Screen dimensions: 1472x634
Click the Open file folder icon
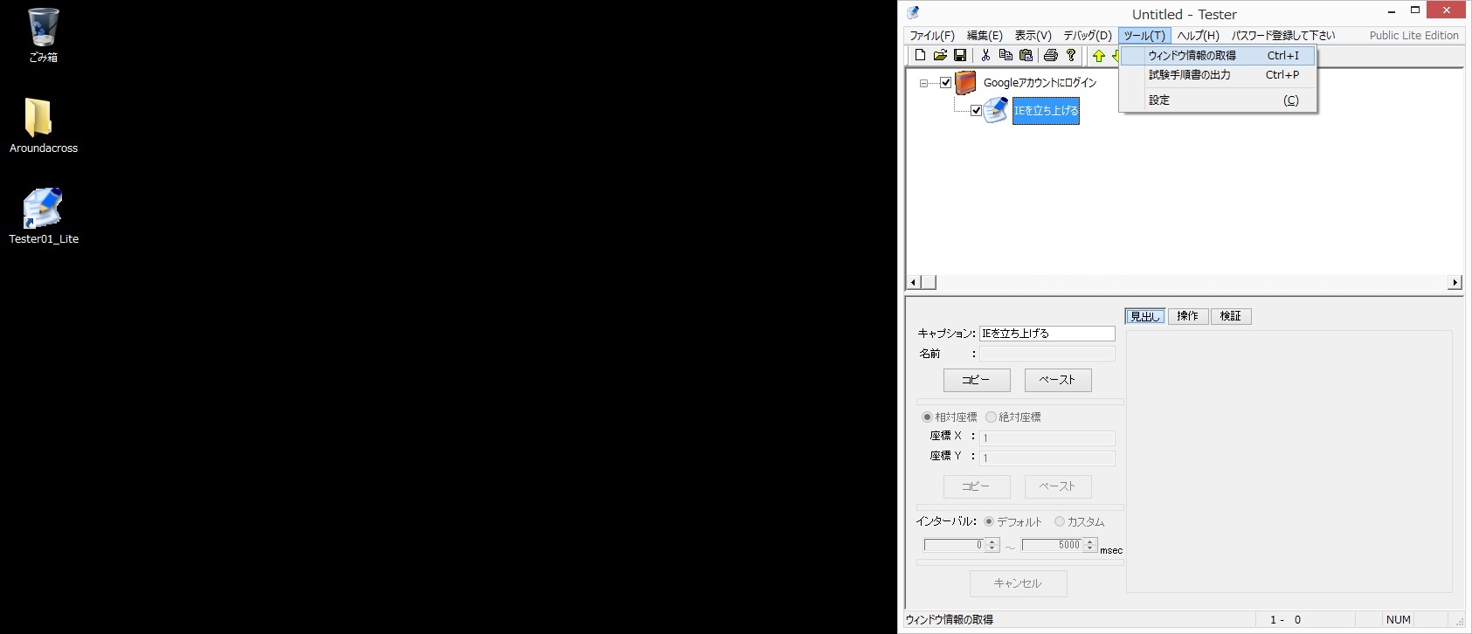[x=940, y=55]
